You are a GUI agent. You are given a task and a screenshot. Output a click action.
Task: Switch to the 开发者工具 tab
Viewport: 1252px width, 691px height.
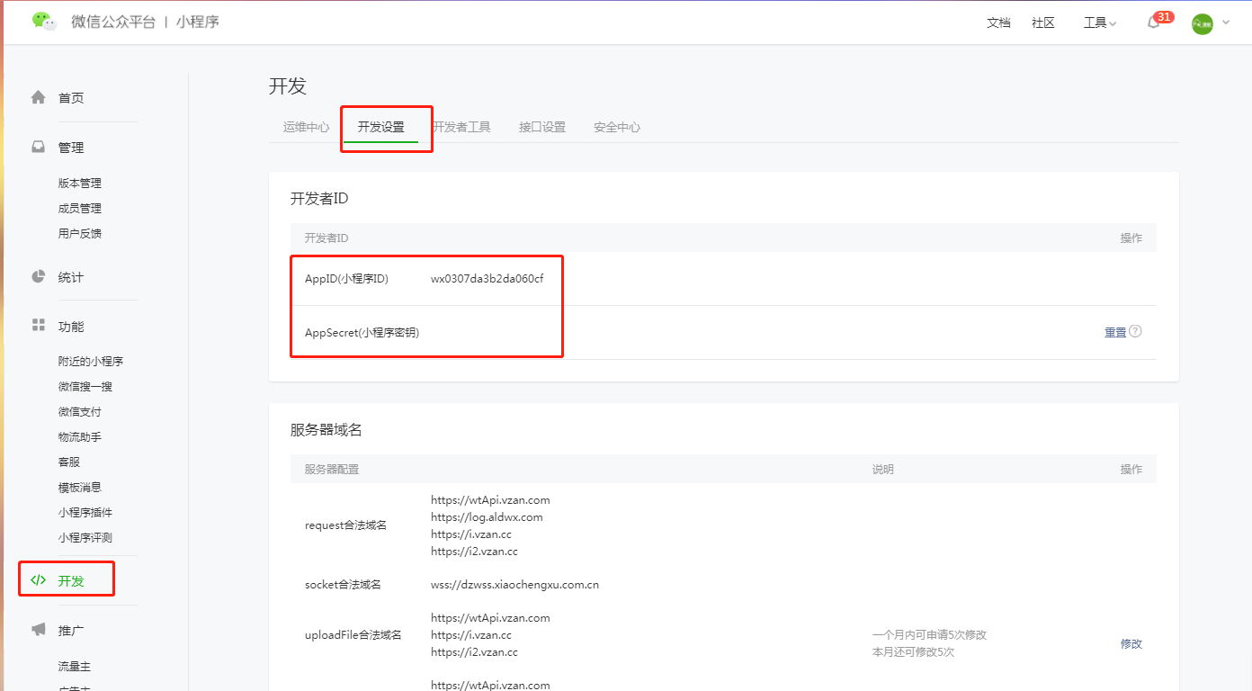(x=461, y=127)
